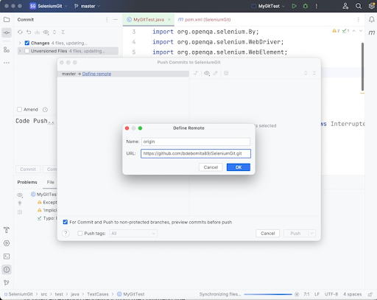This screenshot has height=300, width=377.
Task: Open more run actions vertical dots
Action: coord(317,6)
